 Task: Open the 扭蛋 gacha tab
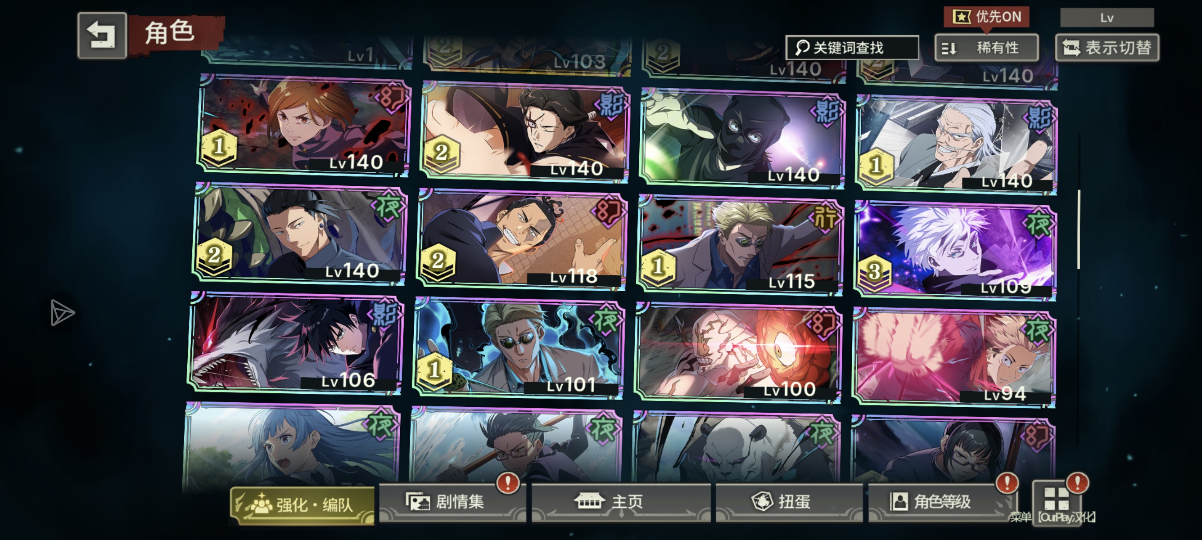(x=789, y=502)
